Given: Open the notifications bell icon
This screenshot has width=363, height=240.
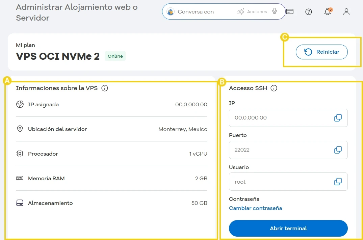Looking at the screenshot, I should pos(327,12).
